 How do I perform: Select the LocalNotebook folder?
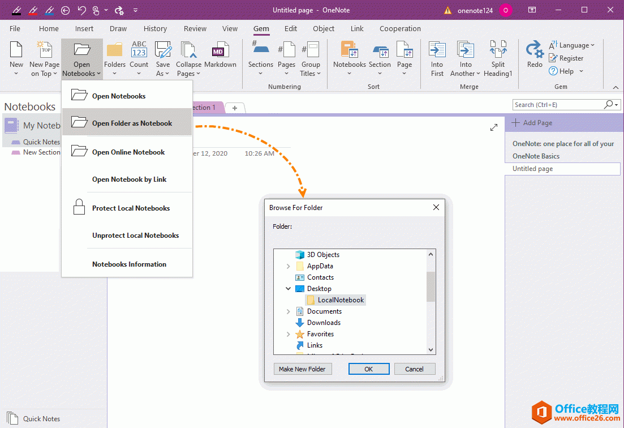[x=340, y=300]
